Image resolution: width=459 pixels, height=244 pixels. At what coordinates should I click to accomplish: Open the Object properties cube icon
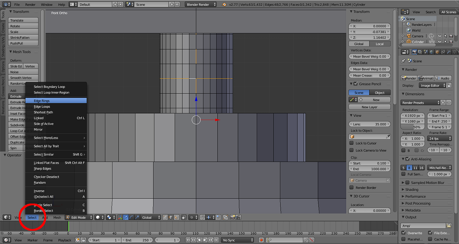point(437,52)
